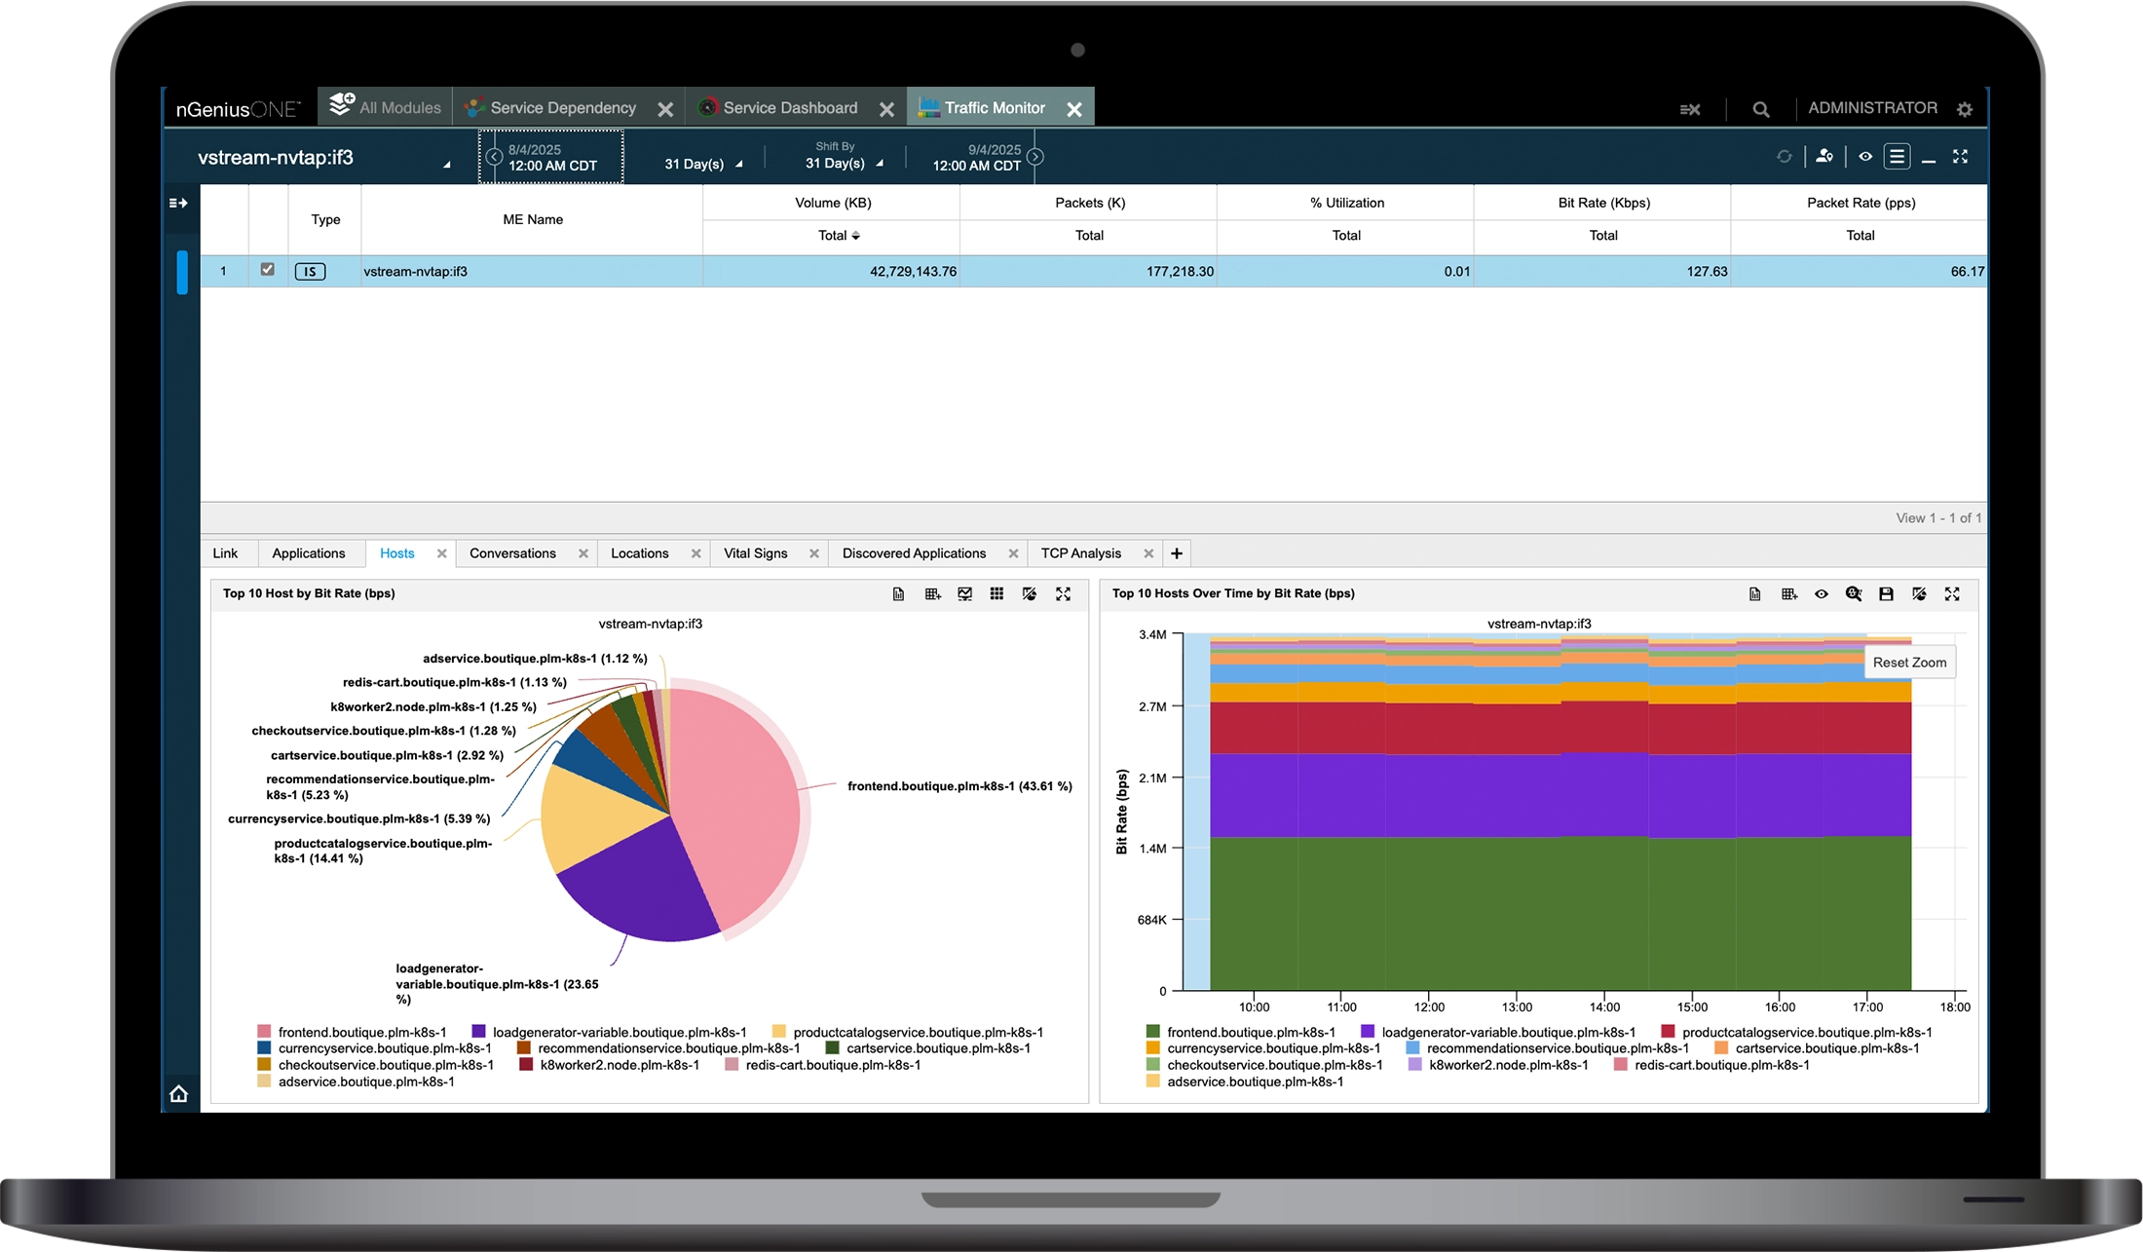Add table view to the bar chart panel

pos(1789,594)
